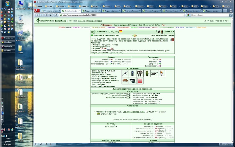Viewport: 235px width, 147px height.
Task: Click the Вывести форму нападения на персонажа link
Action: (132, 89)
